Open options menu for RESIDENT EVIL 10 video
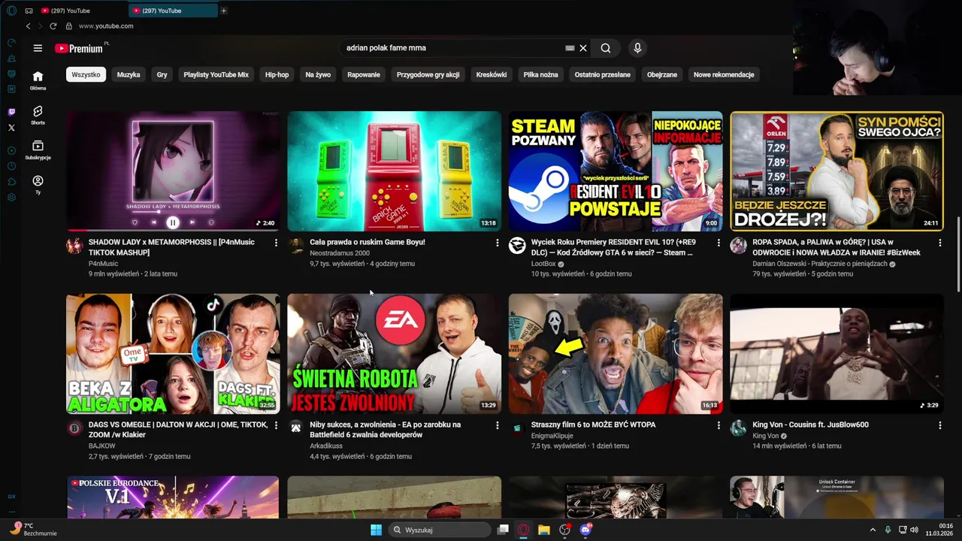 tap(718, 243)
